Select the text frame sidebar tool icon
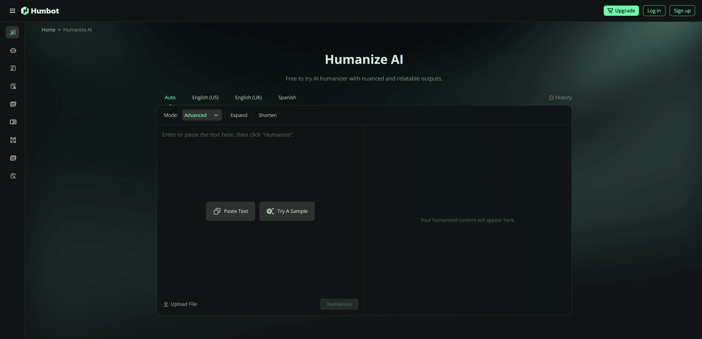Viewport: 702px width, 339px height. 13,140
